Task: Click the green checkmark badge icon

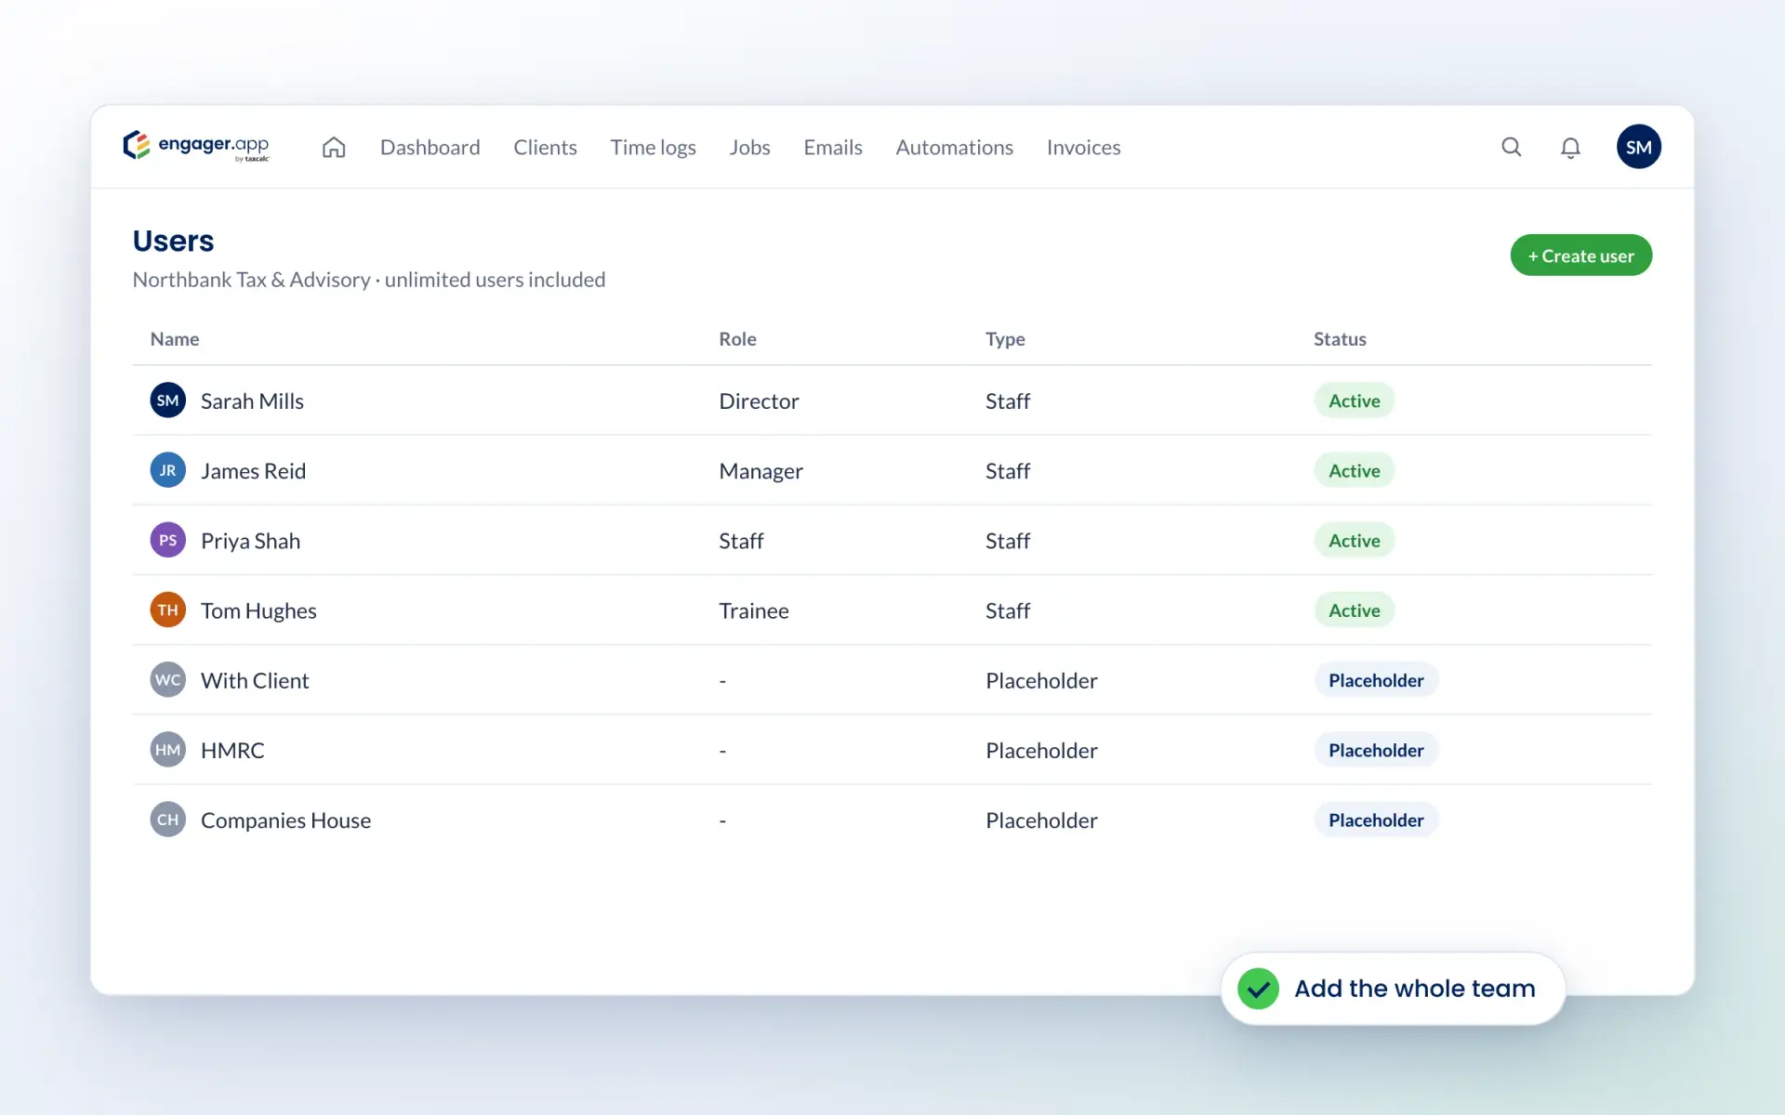Action: [x=1258, y=989]
